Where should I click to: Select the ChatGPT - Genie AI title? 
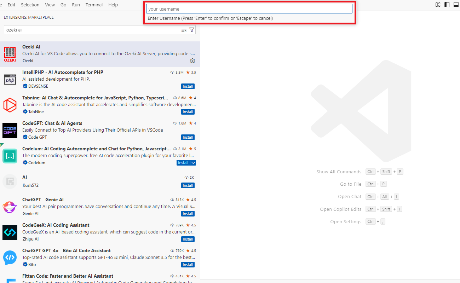click(x=43, y=200)
